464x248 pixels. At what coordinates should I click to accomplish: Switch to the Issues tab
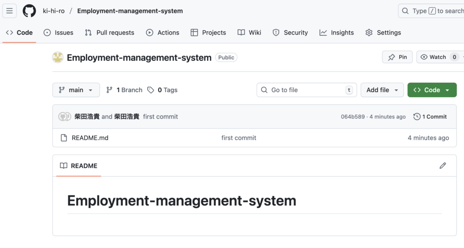[x=58, y=33]
